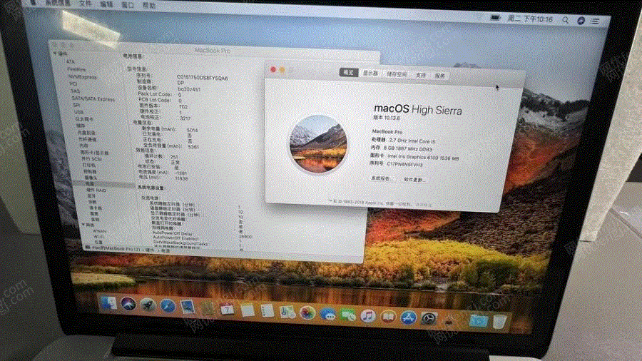Open the 文件 menu in menu bar
642x361 pixels.
(85, 4)
